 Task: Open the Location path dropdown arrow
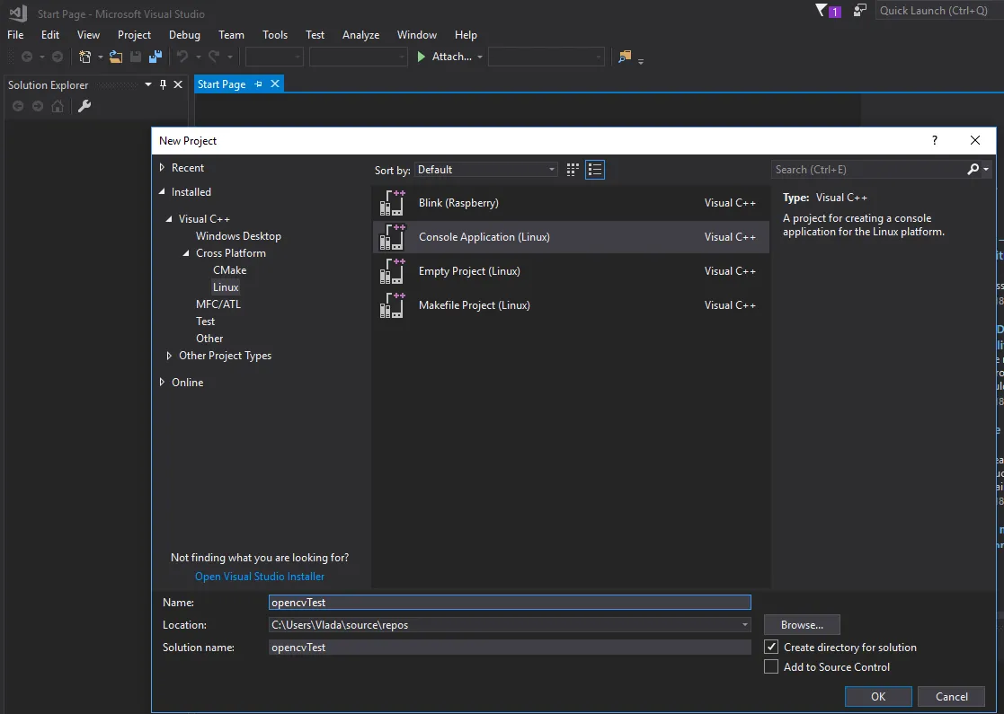[x=744, y=625]
